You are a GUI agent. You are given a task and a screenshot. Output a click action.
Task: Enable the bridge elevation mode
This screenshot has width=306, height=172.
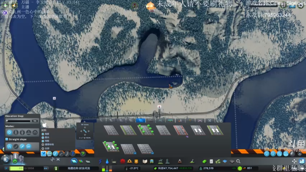click(x=29, y=133)
